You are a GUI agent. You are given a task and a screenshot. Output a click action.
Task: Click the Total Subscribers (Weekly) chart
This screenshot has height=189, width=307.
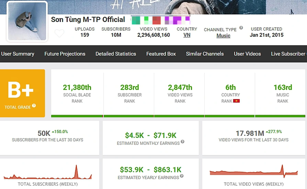(x=48, y=172)
